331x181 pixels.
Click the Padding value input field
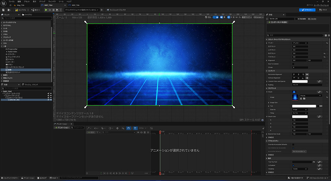click(307, 85)
